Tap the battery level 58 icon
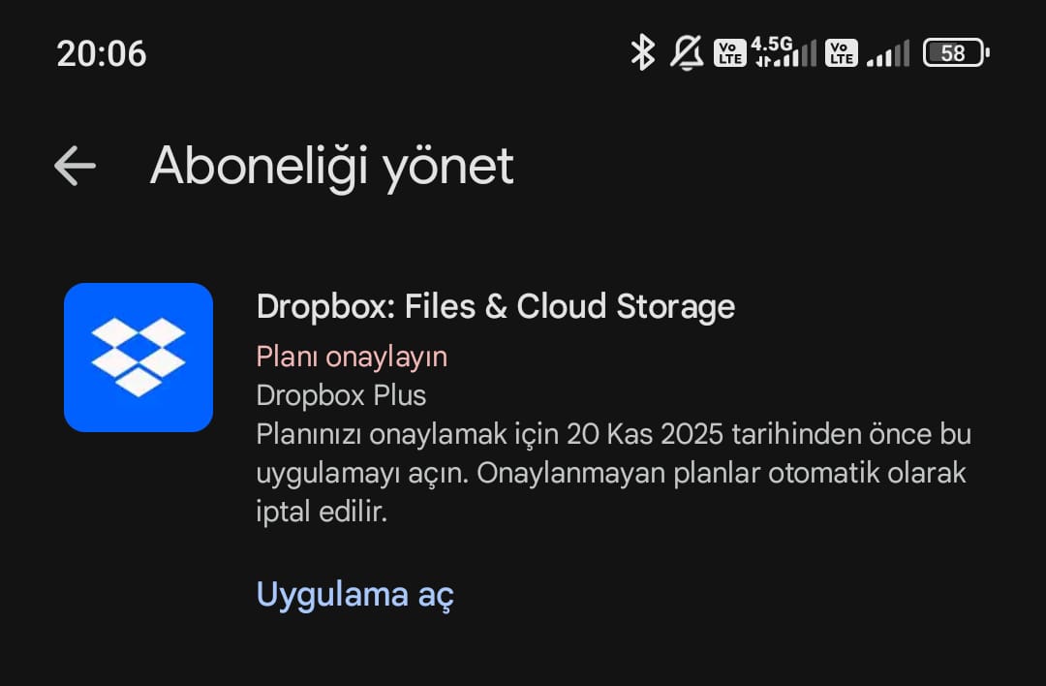Screen dimensions: 1046x686 tap(955, 52)
